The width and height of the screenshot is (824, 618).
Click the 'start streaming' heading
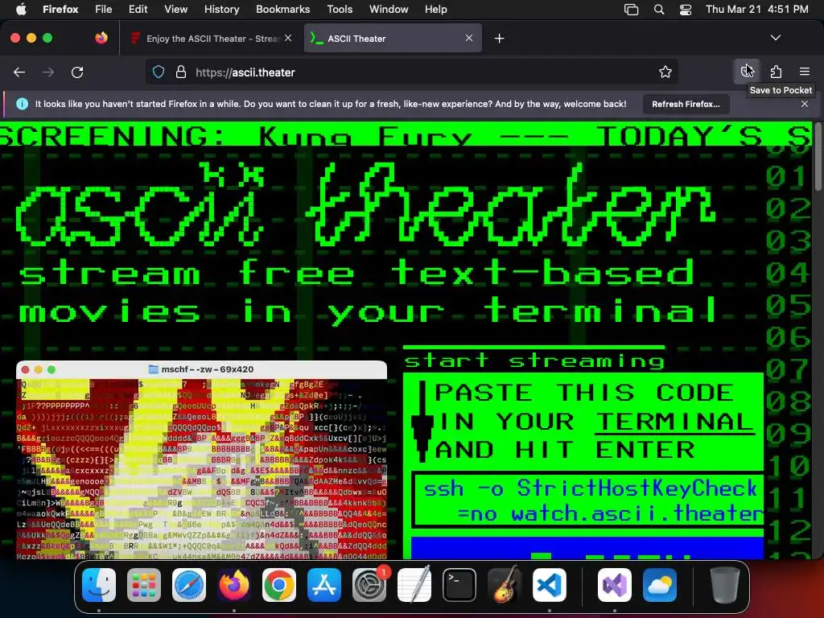pyautogui.click(x=534, y=361)
